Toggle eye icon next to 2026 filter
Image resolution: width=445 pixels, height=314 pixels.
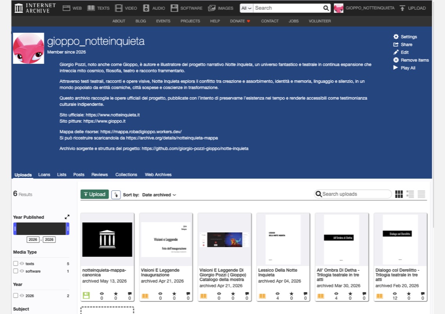coord(22,296)
